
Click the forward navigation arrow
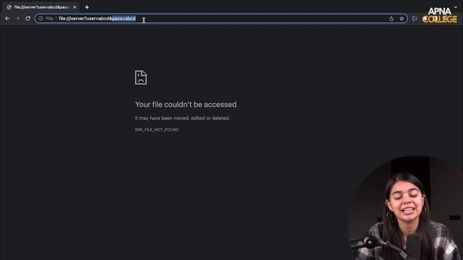coord(17,18)
